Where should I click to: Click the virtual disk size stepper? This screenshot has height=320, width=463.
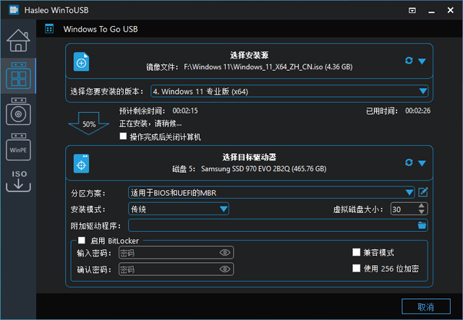pyautogui.click(x=423, y=209)
